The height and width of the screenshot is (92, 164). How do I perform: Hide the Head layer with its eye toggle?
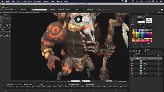tap(132, 61)
